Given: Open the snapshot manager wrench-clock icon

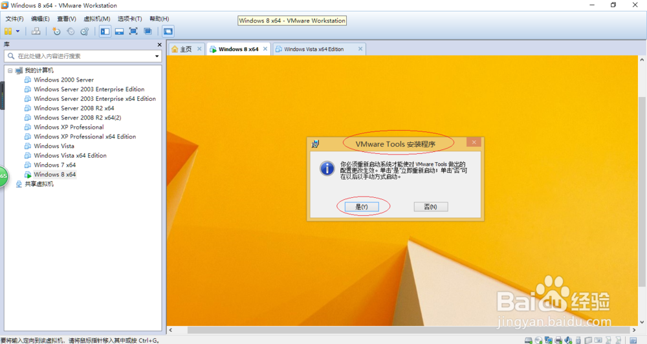Looking at the screenshot, I should point(85,31).
